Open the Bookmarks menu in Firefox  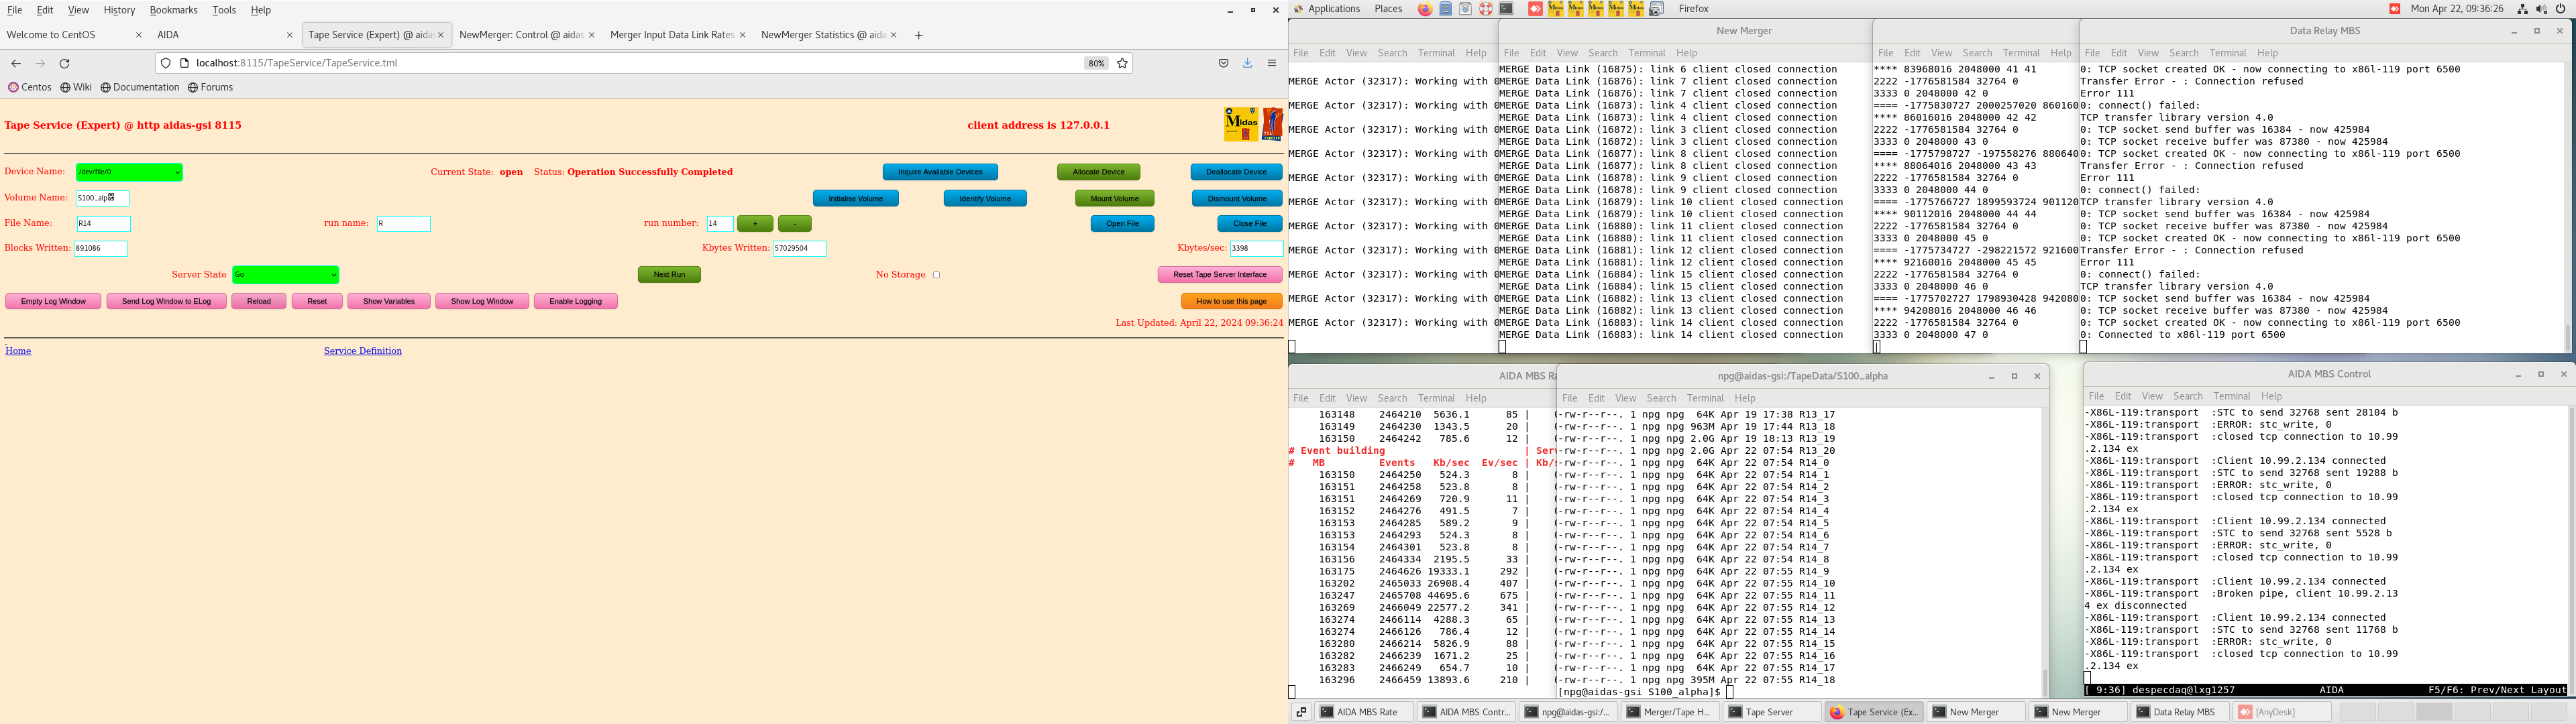(x=173, y=10)
